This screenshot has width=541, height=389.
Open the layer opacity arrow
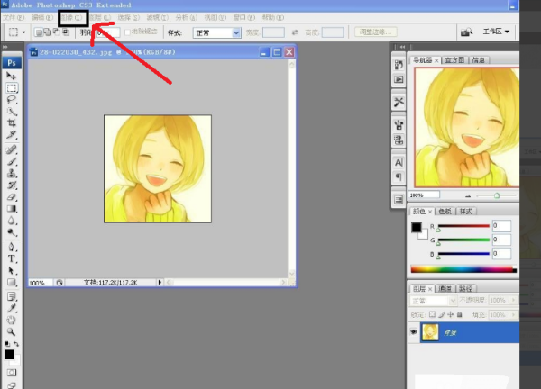click(513, 301)
